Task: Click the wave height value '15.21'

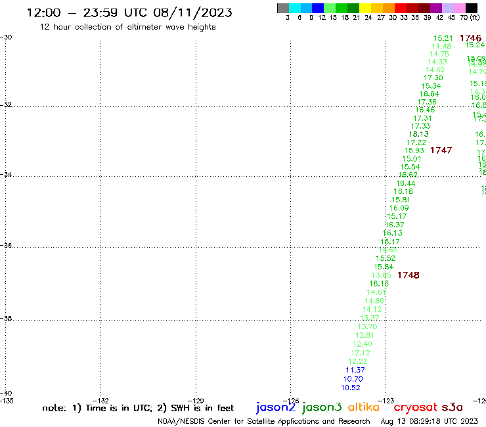Action: (443, 38)
